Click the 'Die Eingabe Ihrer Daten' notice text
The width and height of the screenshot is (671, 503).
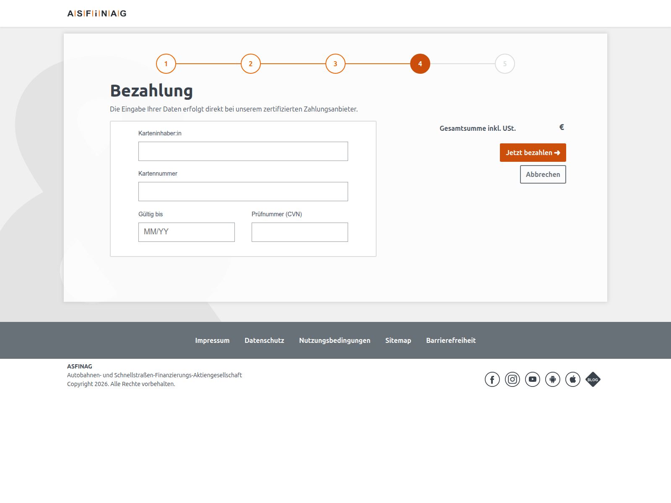[234, 109]
